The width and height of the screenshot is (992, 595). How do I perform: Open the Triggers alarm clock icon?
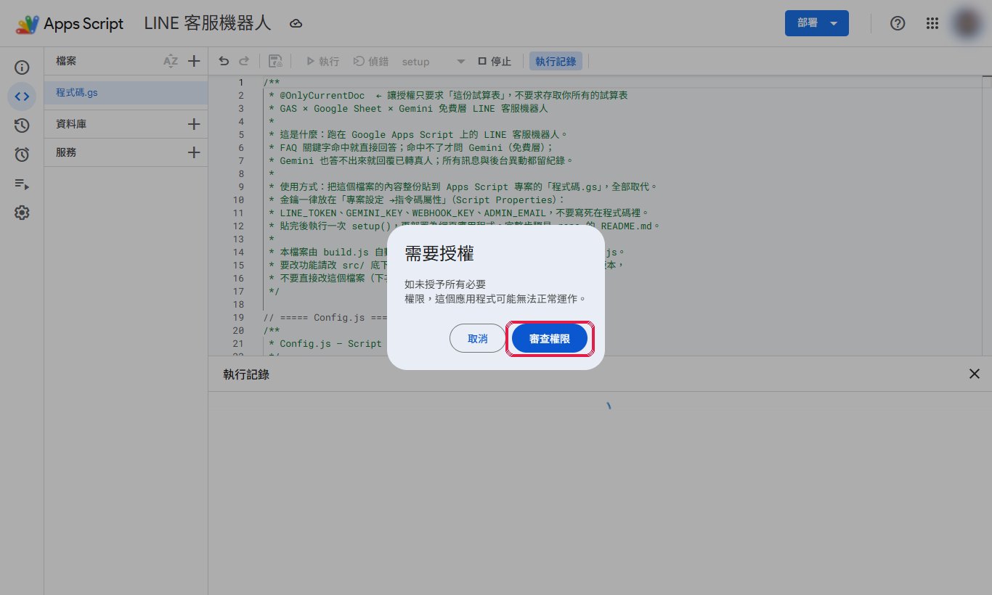click(x=22, y=155)
